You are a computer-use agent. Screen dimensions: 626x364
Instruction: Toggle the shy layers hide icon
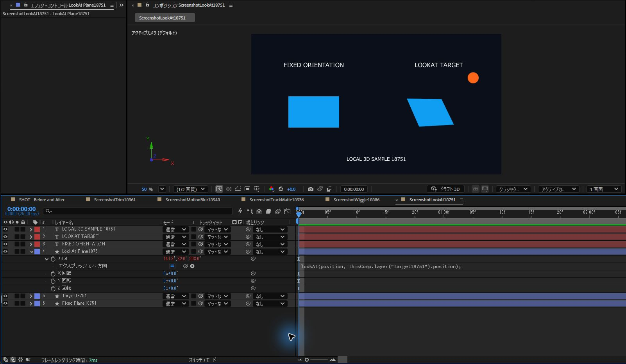point(259,211)
